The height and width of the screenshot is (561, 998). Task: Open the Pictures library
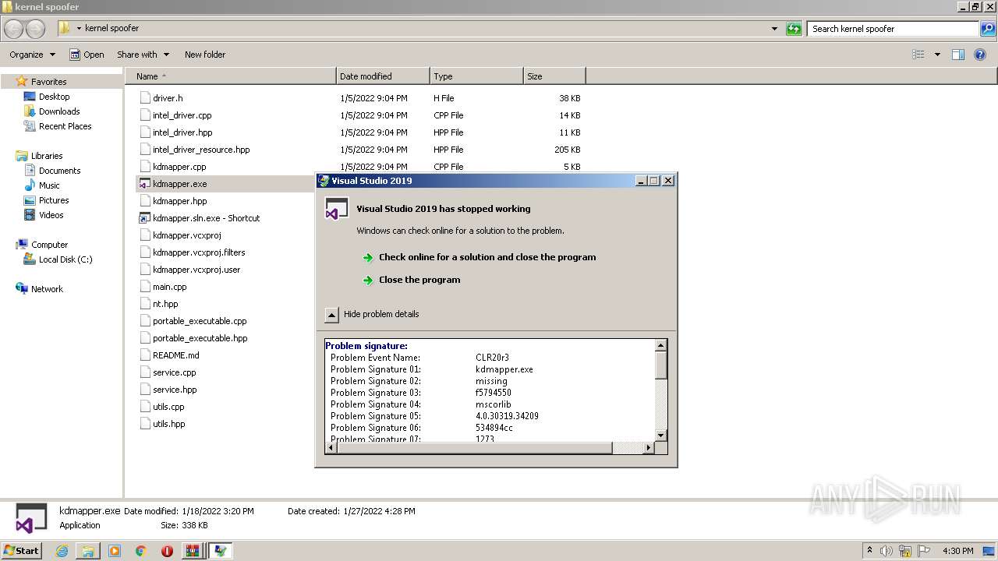54,200
